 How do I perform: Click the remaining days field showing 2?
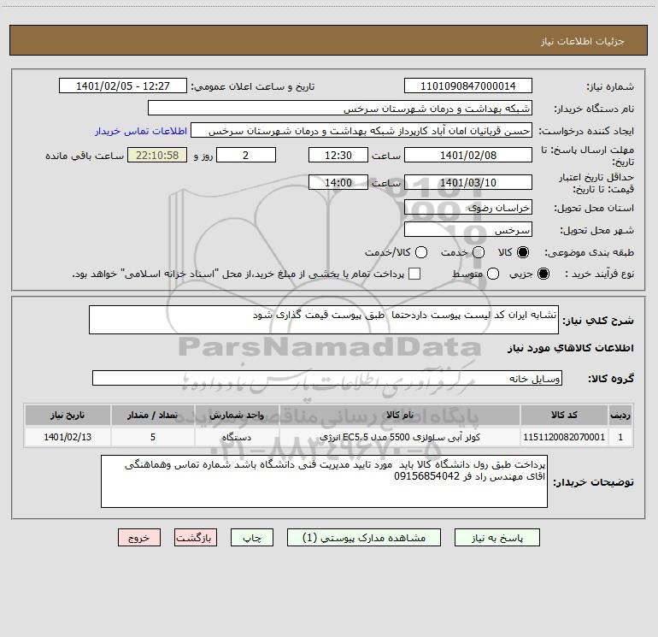(246, 155)
